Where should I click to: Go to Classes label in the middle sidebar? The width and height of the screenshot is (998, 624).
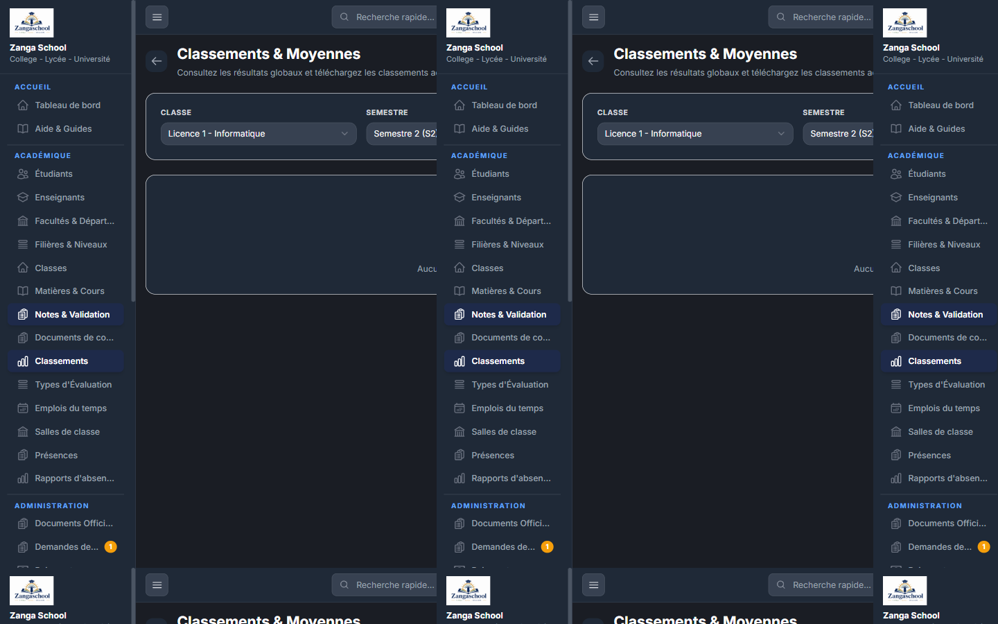coord(488,268)
